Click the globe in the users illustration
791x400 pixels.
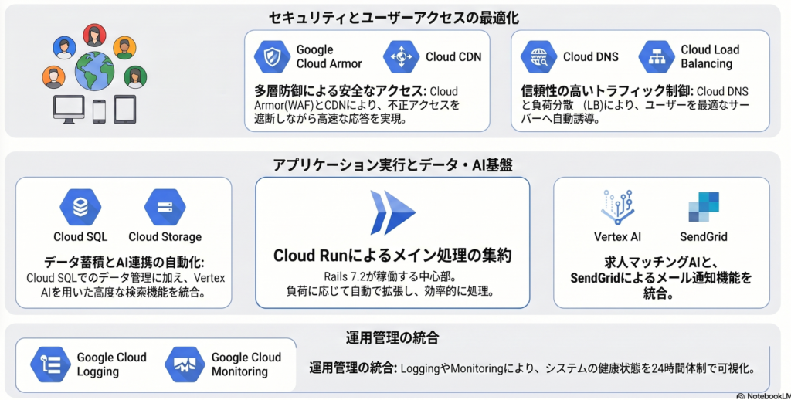point(93,71)
